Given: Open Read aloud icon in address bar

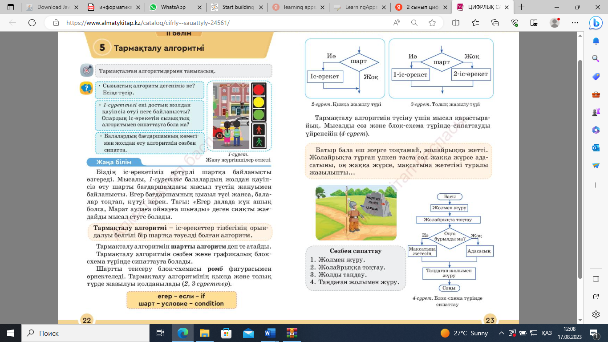Looking at the screenshot, I should pos(397,23).
